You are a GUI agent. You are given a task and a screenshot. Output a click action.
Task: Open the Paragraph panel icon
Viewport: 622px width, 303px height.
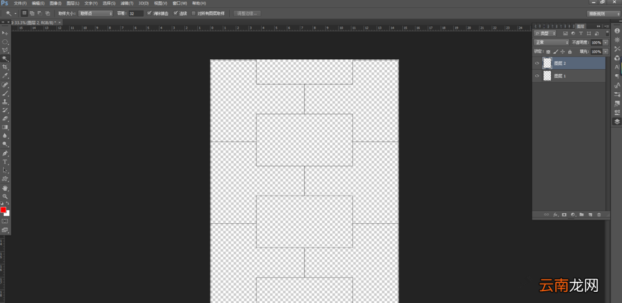(617, 76)
